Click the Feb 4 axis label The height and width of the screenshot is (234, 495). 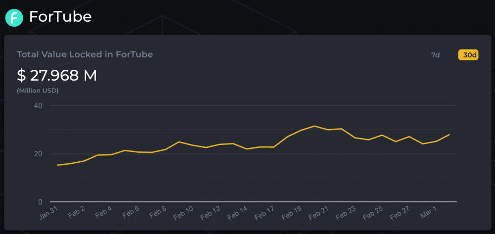(x=104, y=213)
